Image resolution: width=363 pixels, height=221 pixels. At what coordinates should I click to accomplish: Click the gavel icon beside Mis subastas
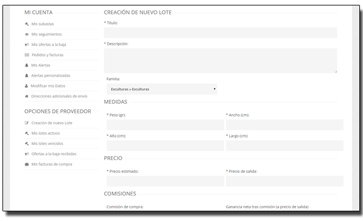click(x=27, y=24)
